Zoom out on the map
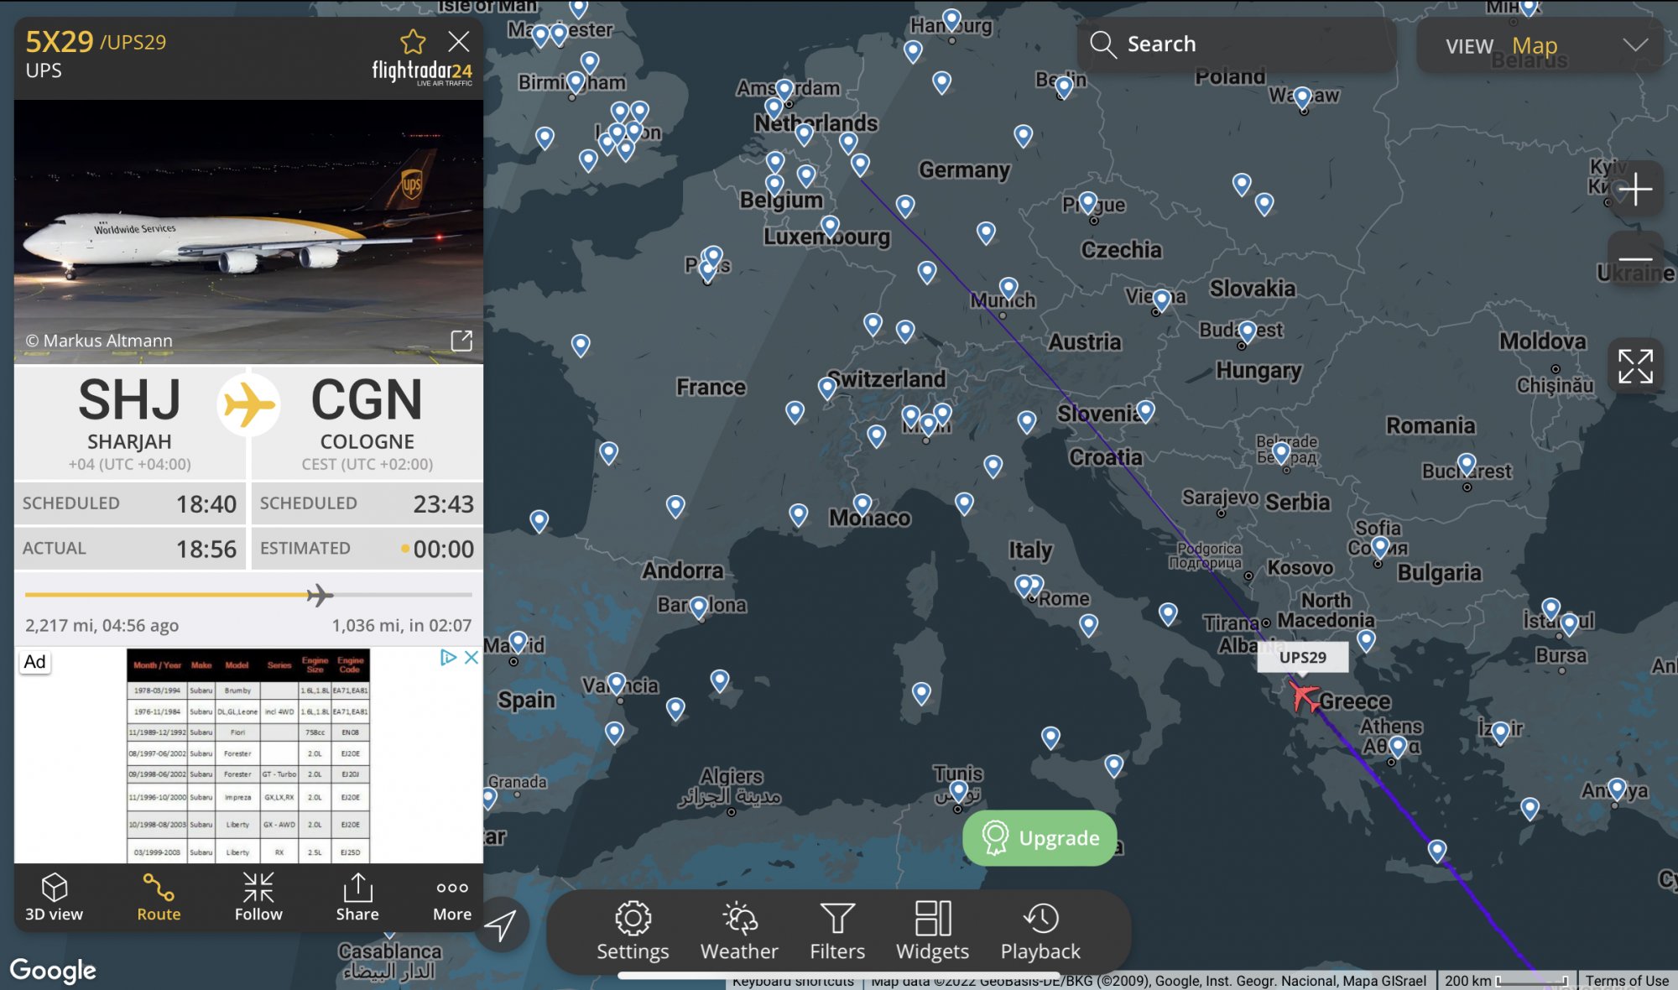Viewport: 1678px width, 990px height. (1634, 258)
